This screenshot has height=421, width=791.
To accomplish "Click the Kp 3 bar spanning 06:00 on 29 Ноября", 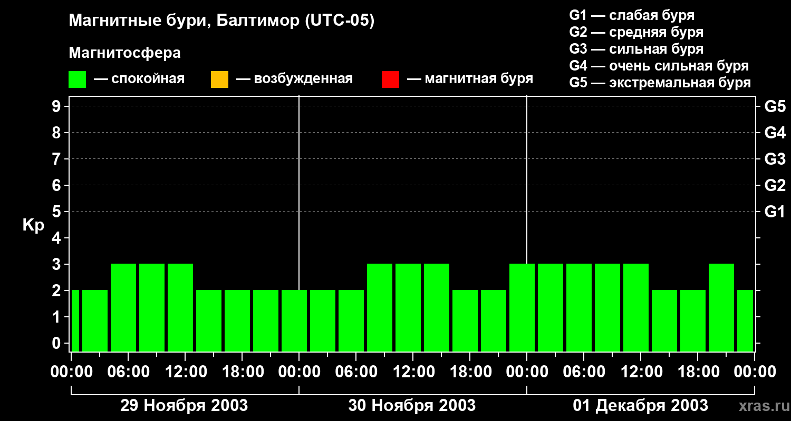I will 123,307.
